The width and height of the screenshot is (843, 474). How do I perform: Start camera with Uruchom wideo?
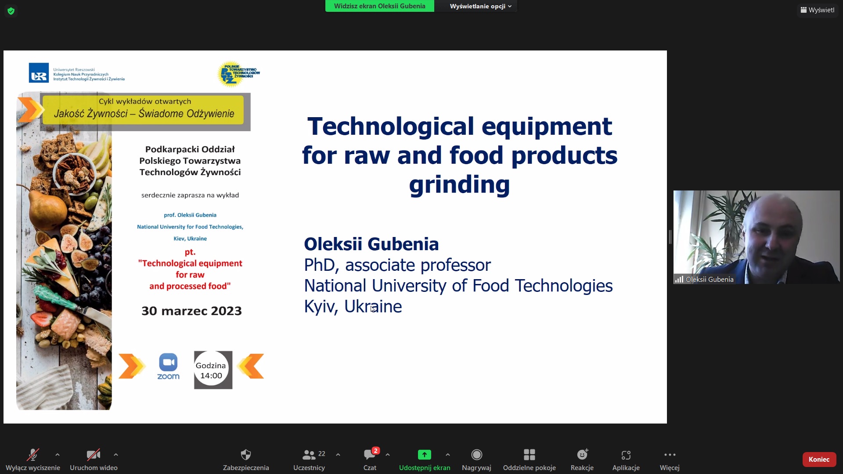pyautogui.click(x=93, y=455)
